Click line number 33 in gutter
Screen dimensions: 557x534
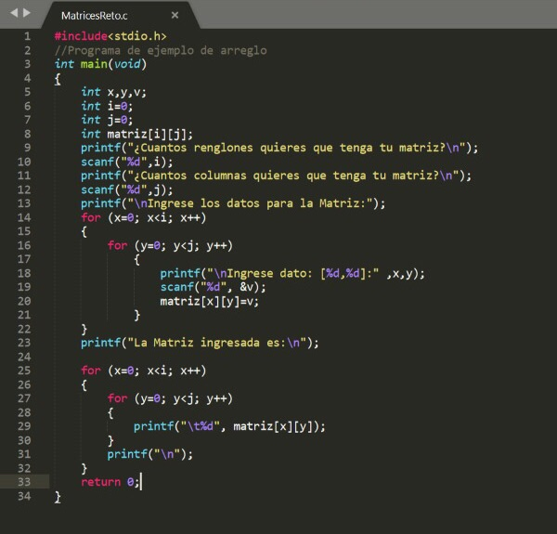24,482
